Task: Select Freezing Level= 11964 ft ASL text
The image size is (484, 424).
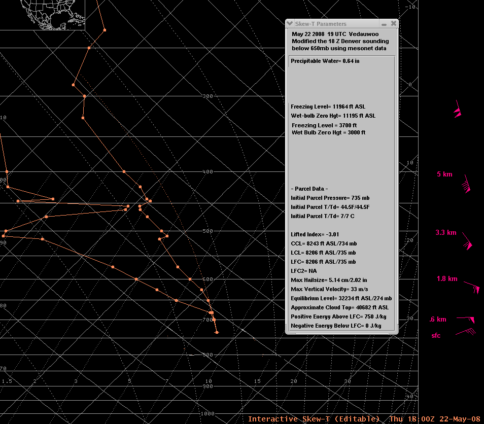Action: (328, 107)
